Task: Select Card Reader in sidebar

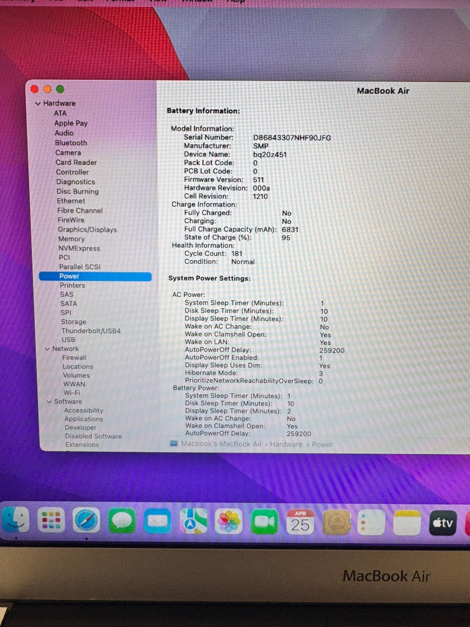Action: pyautogui.click(x=76, y=162)
